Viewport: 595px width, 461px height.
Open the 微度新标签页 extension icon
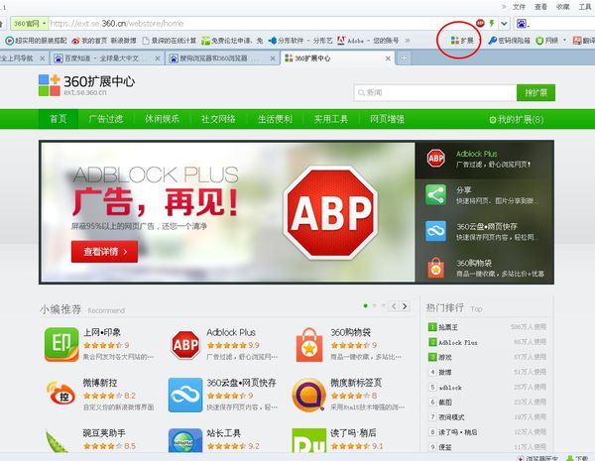309,395
